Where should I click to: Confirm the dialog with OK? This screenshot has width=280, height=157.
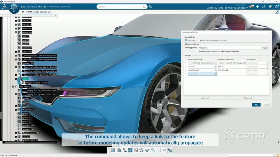point(256,105)
